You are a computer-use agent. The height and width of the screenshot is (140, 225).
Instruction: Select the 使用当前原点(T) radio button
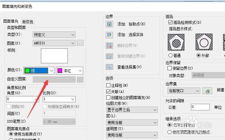tap(11, 134)
